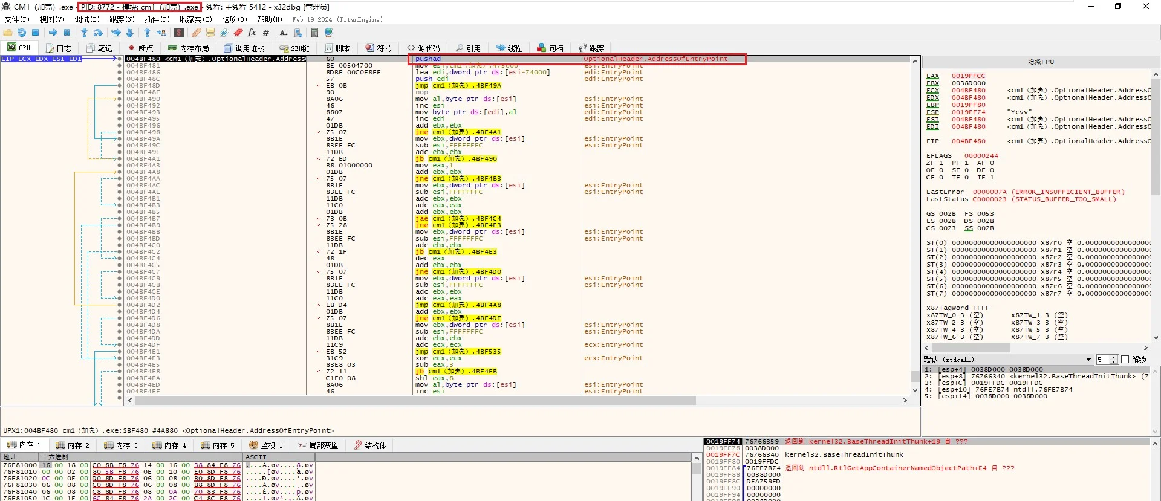The width and height of the screenshot is (1161, 501).
Task: Collapse the jump marker at address 004BF4D2
Action: tap(318, 305)
